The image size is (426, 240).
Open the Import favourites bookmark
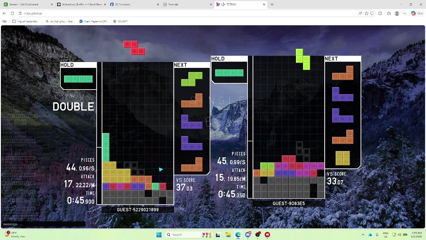(x=25, y=21)
